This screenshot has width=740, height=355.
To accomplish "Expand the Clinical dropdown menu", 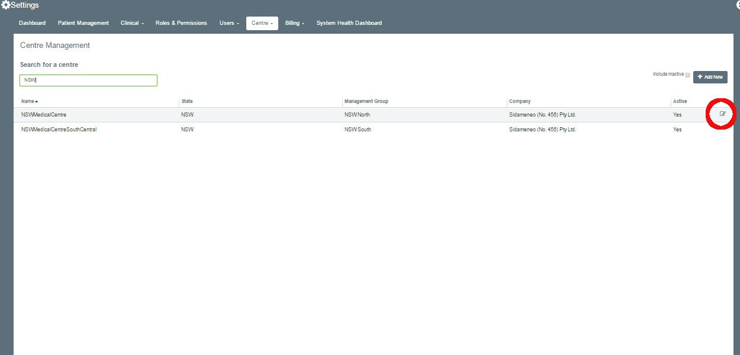I will (132, 23).
